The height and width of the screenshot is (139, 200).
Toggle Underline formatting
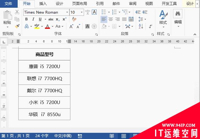(40, 19)
